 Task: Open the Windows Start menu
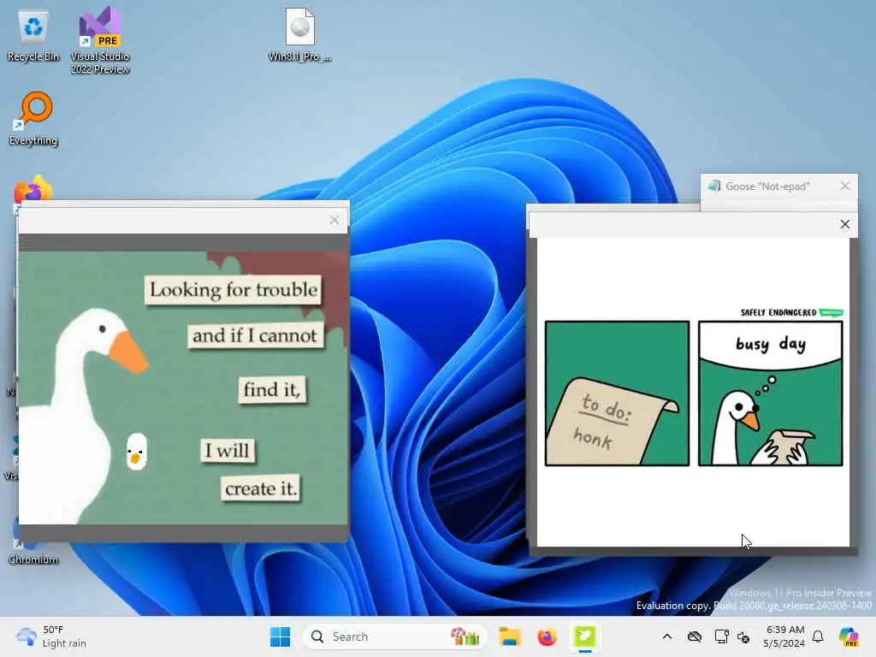[x=280, y=636]
